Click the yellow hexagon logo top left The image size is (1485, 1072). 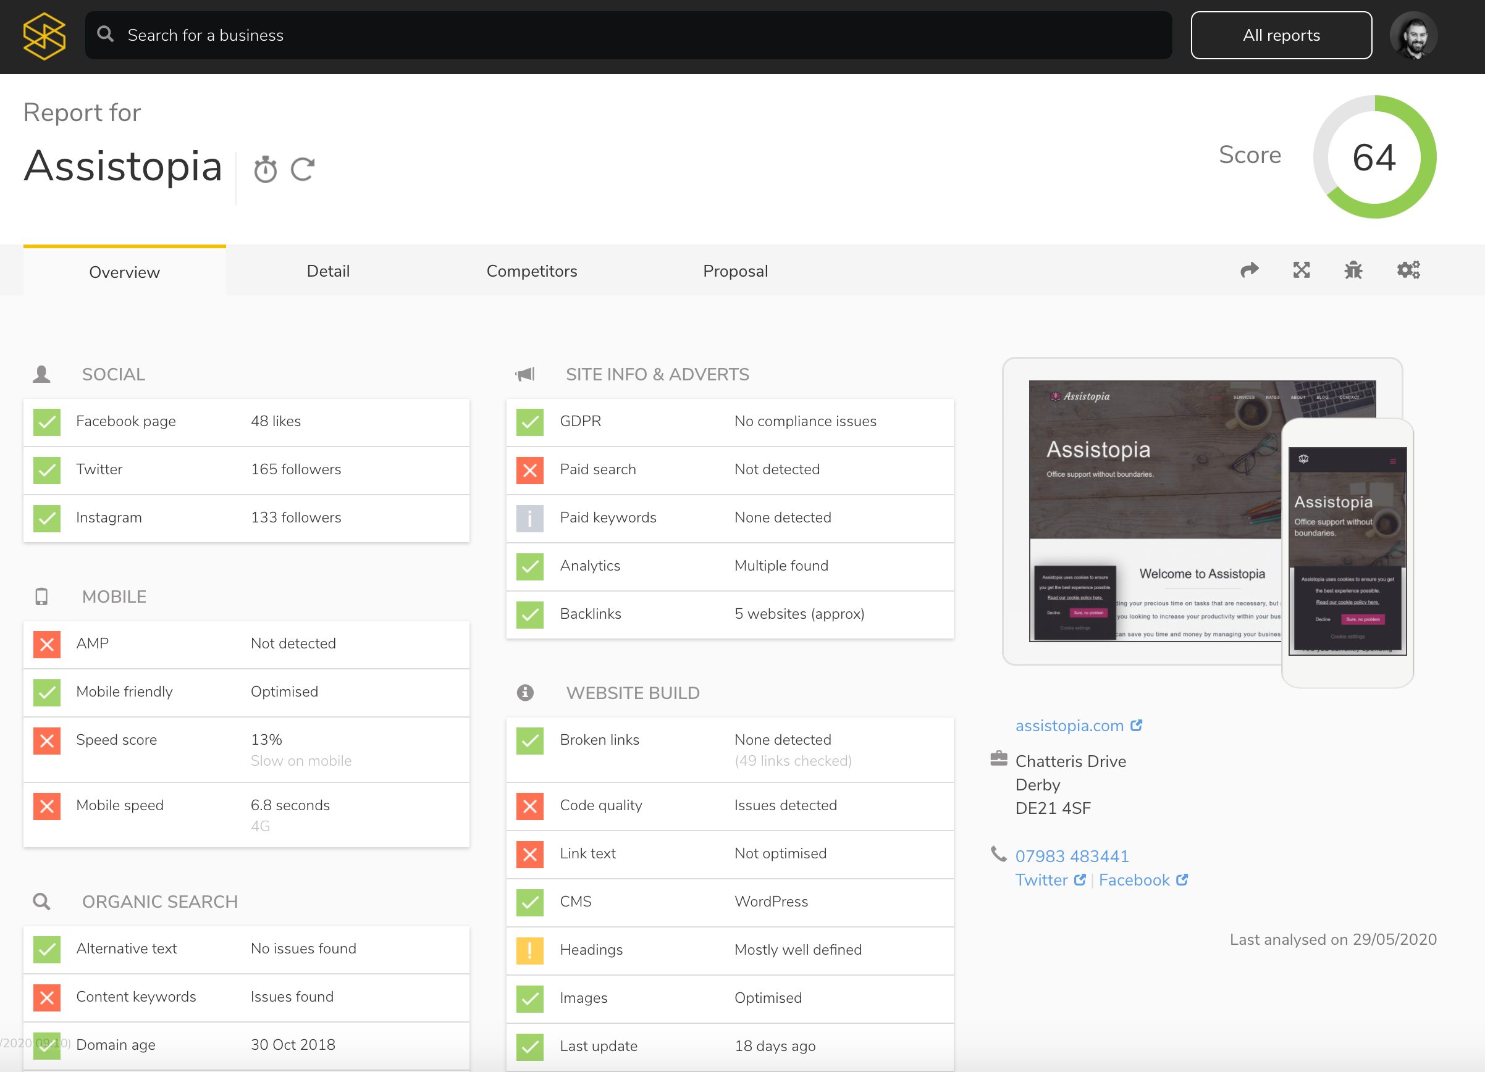click(44, 36)
